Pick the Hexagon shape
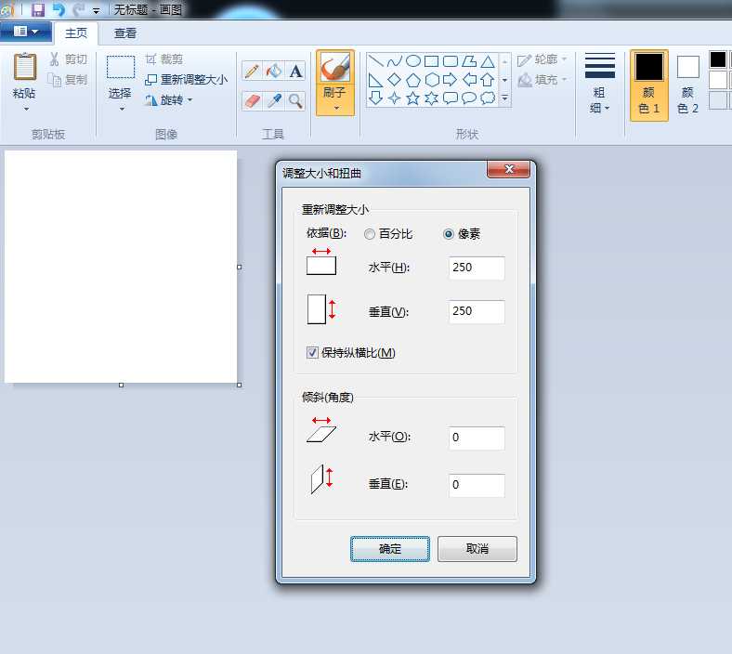 (x=432, y=80)
